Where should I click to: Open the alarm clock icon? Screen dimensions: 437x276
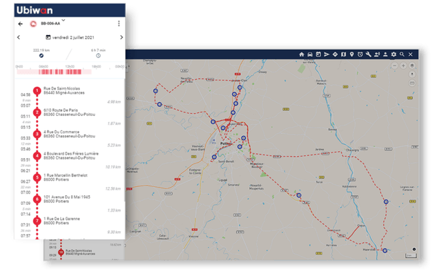tap(360, 55)
